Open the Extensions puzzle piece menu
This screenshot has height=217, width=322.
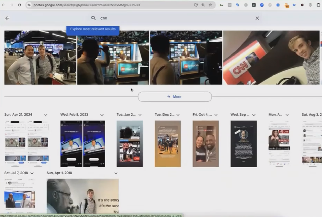pos(318,5)
